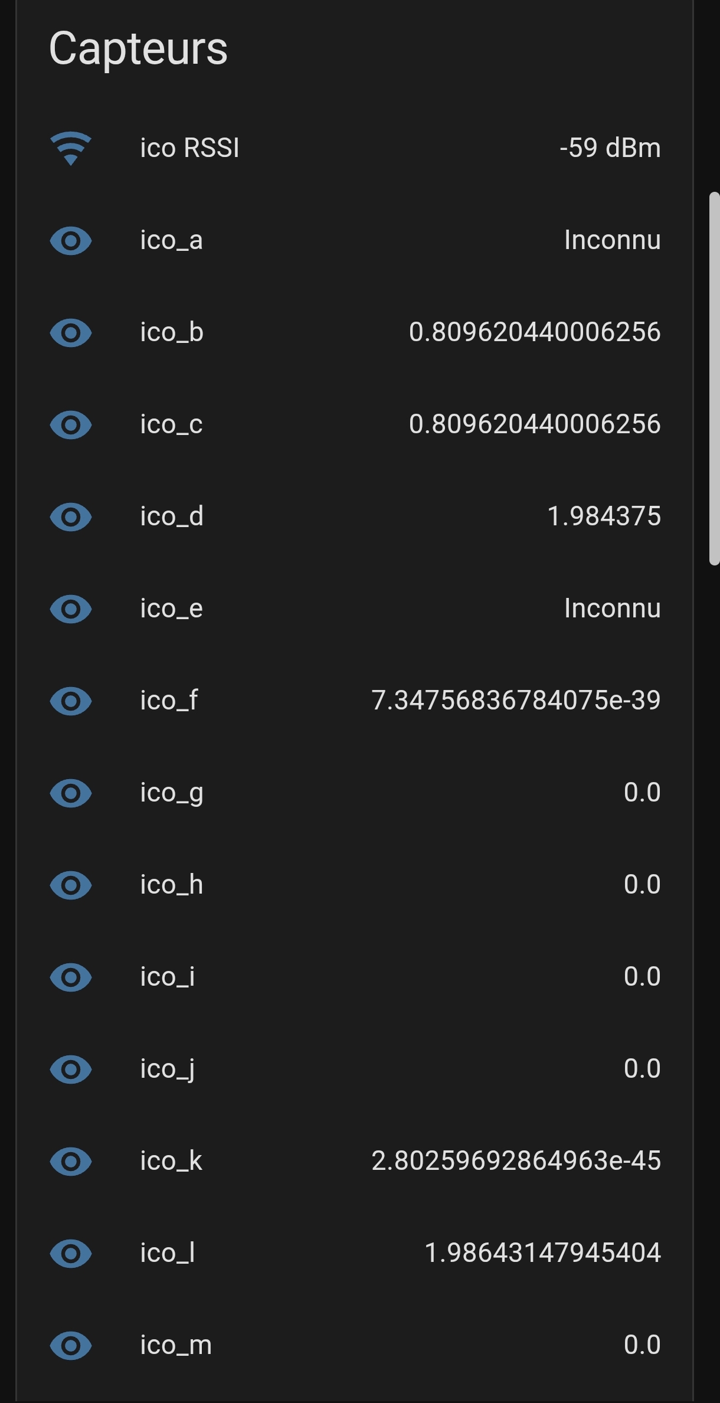Select the eye icon for ico_c
Image resolution: width=720 pixels, height=1403 pixels.
[x=71, y=425]
